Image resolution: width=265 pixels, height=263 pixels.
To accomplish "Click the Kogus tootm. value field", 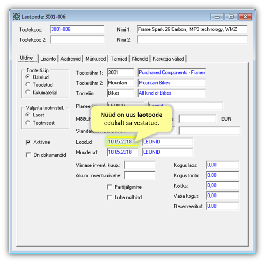I will pos(222,175).
